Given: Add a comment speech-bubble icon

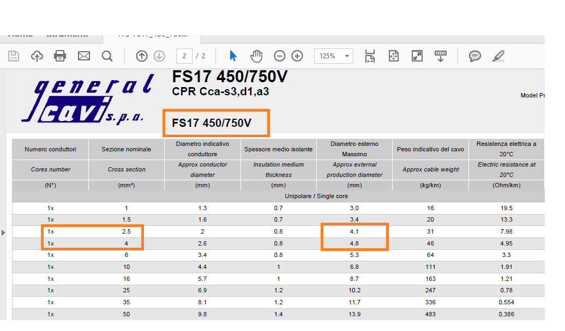Looking at the screenshot, I should [x=474, y=56].
